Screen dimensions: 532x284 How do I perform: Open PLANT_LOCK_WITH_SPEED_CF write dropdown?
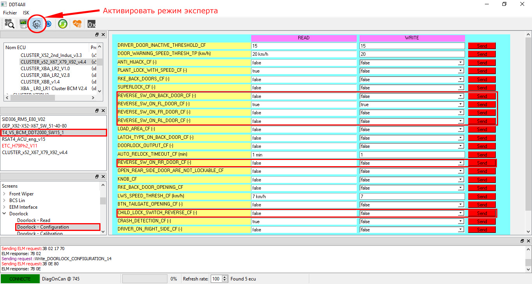[461, 71]
